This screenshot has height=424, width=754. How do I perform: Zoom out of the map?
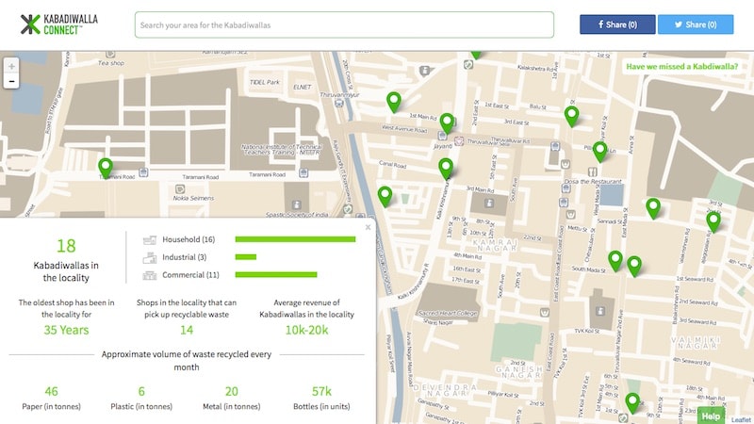[11, 81]
